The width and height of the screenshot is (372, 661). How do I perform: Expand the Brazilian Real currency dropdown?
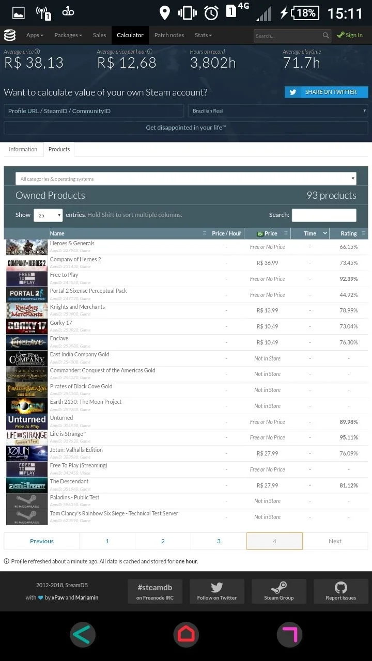click(x=278, y=111)
